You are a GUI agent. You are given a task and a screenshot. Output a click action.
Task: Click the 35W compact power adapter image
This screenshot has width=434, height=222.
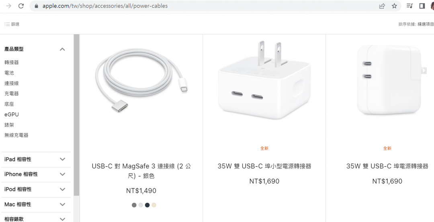tap(264, 80)
